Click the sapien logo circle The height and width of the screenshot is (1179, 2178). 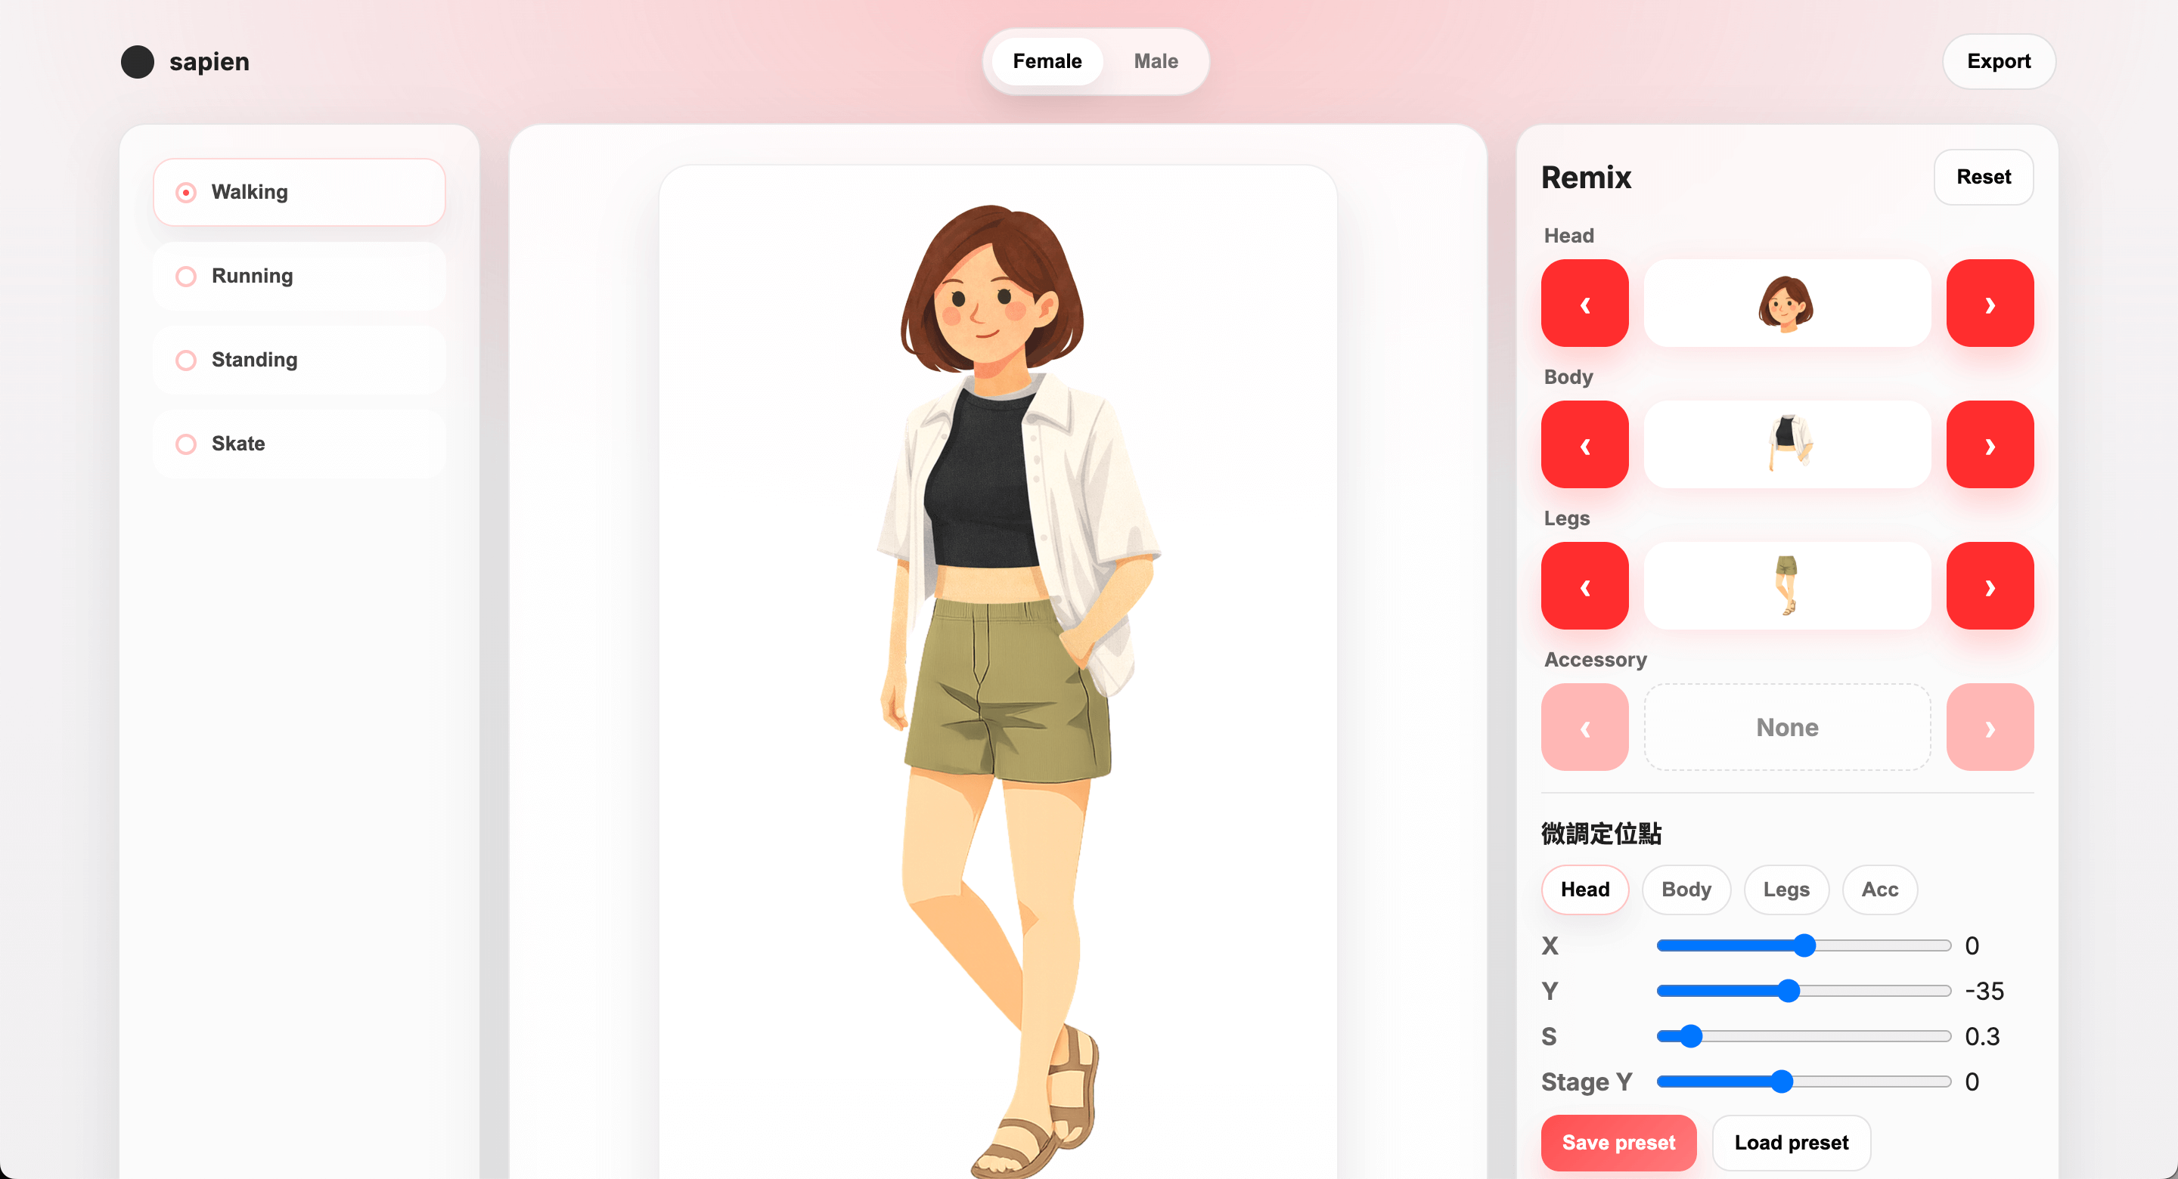point(137,62)
